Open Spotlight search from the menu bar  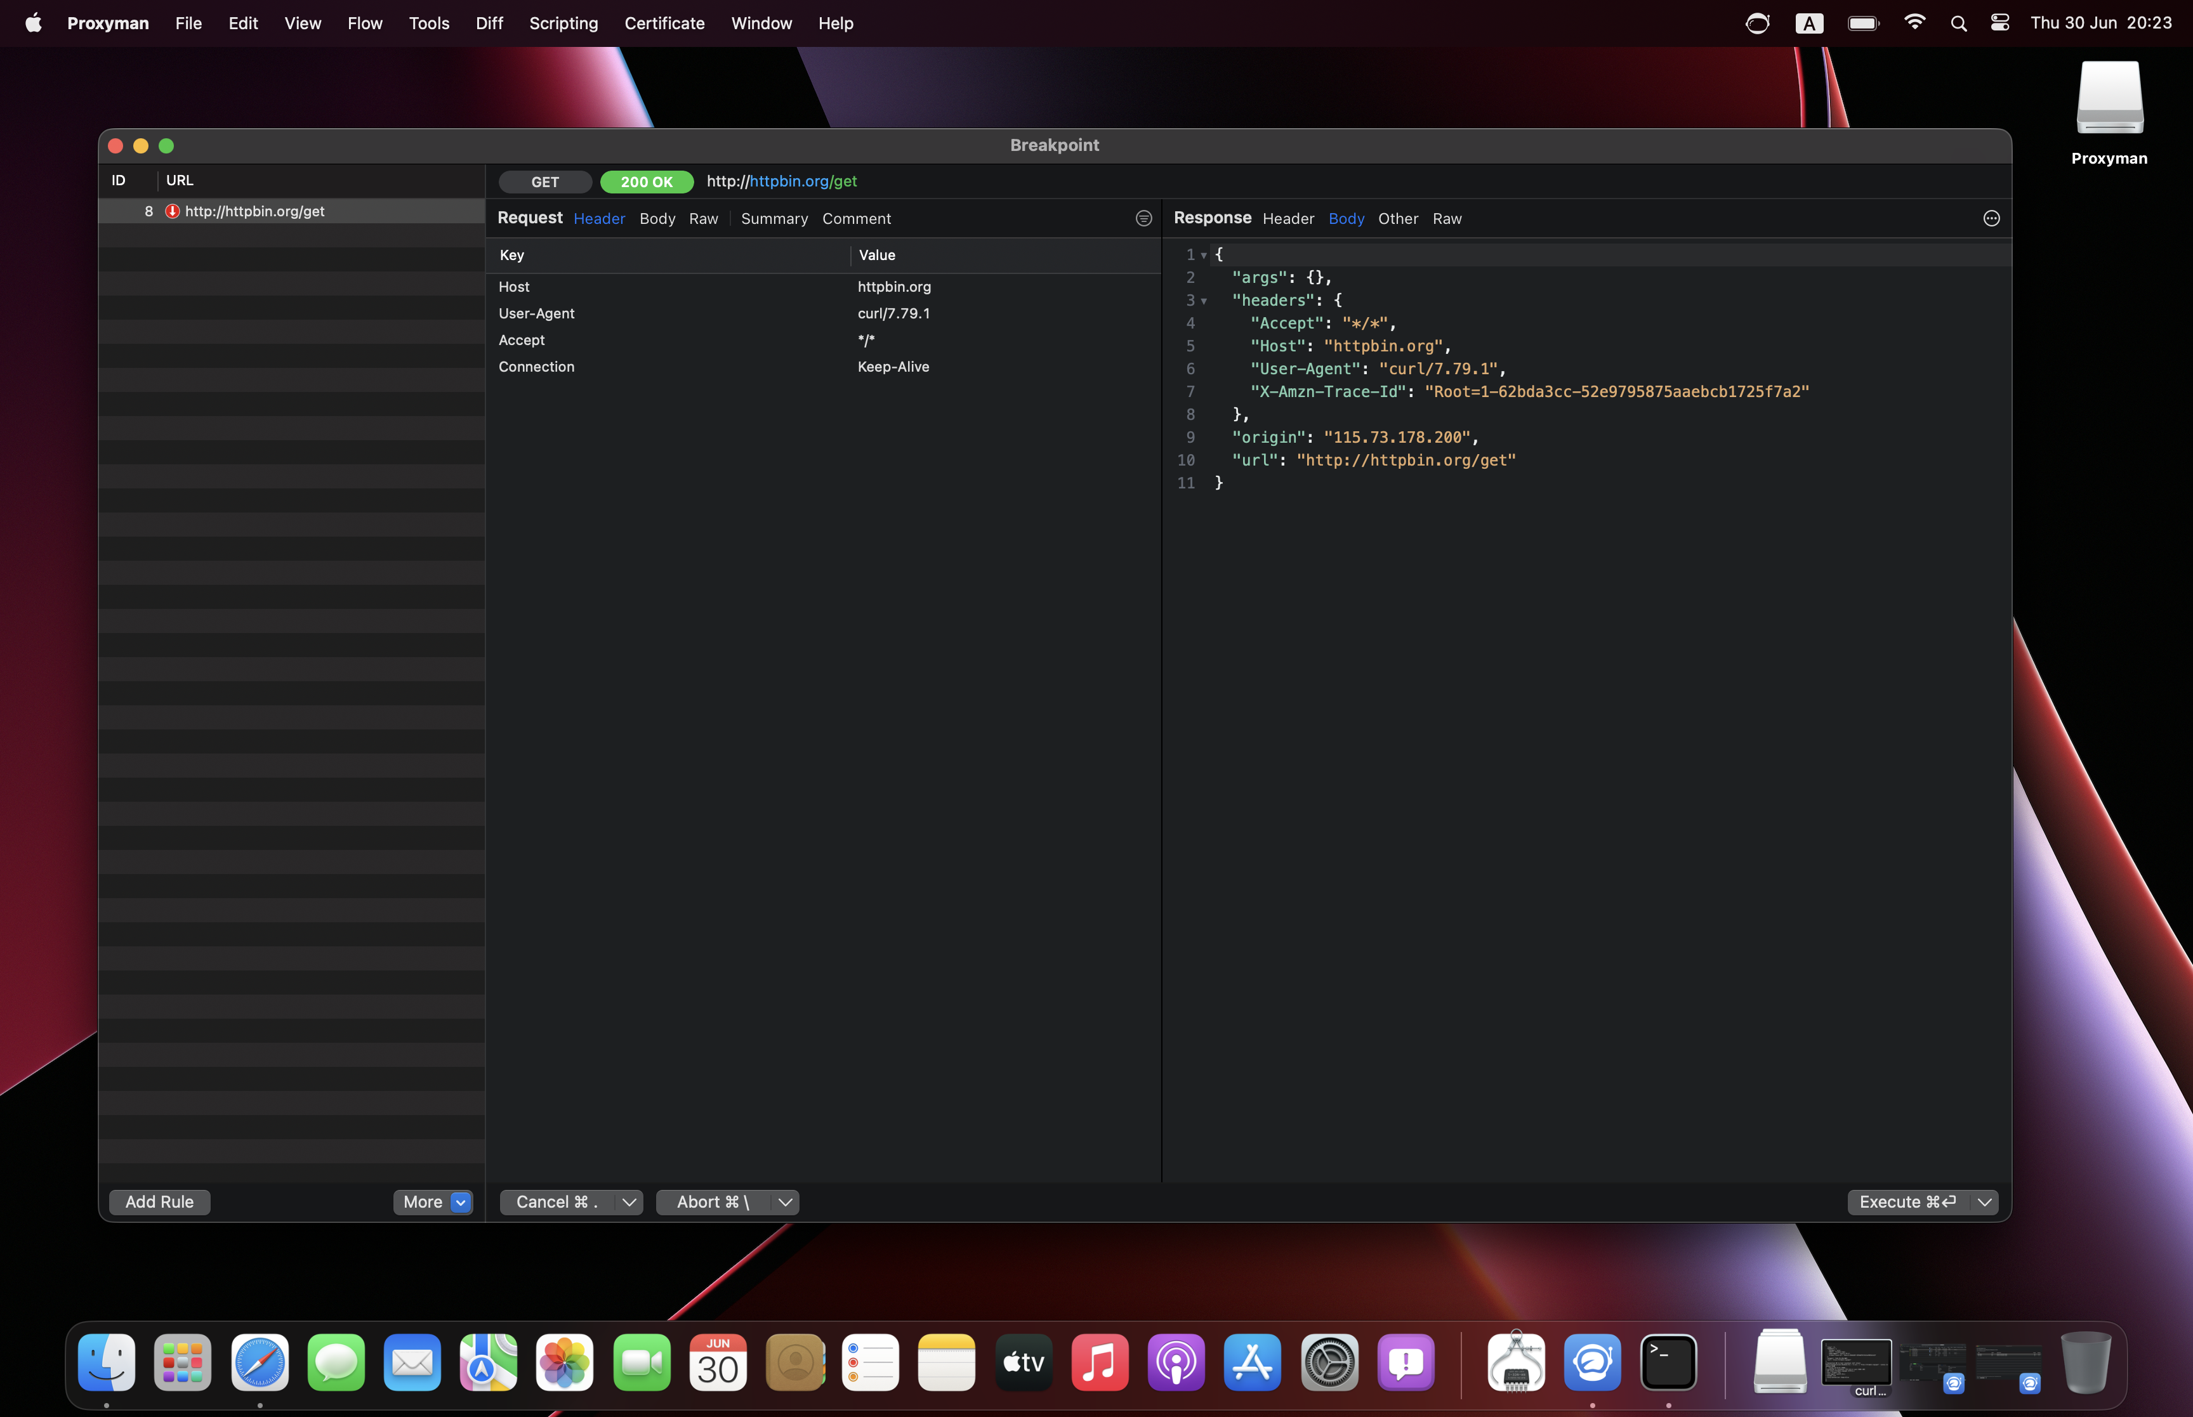pos(1958,23)
